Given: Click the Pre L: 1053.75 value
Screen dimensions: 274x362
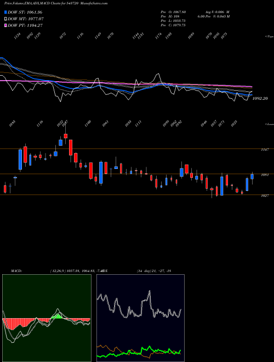Looking at the screenshot, I should click(x=173, y=21).
